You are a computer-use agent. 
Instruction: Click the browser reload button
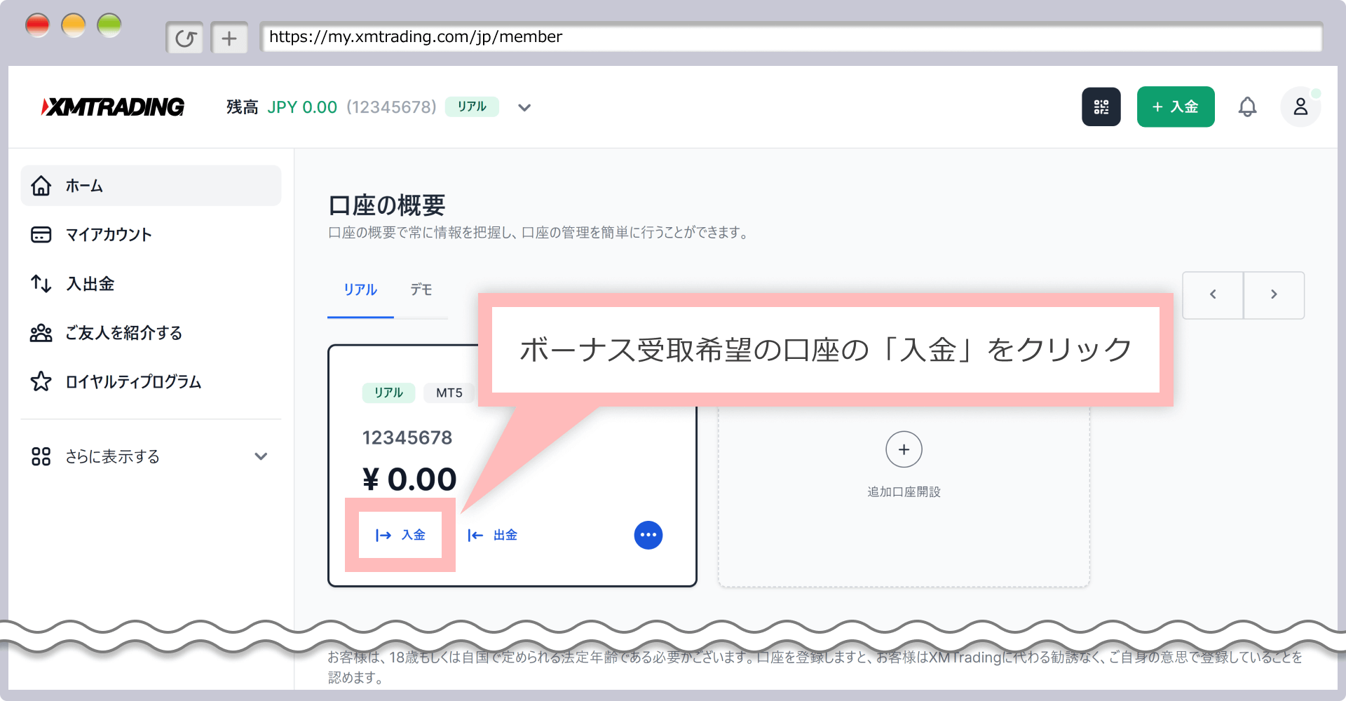[x=185, y=38]
